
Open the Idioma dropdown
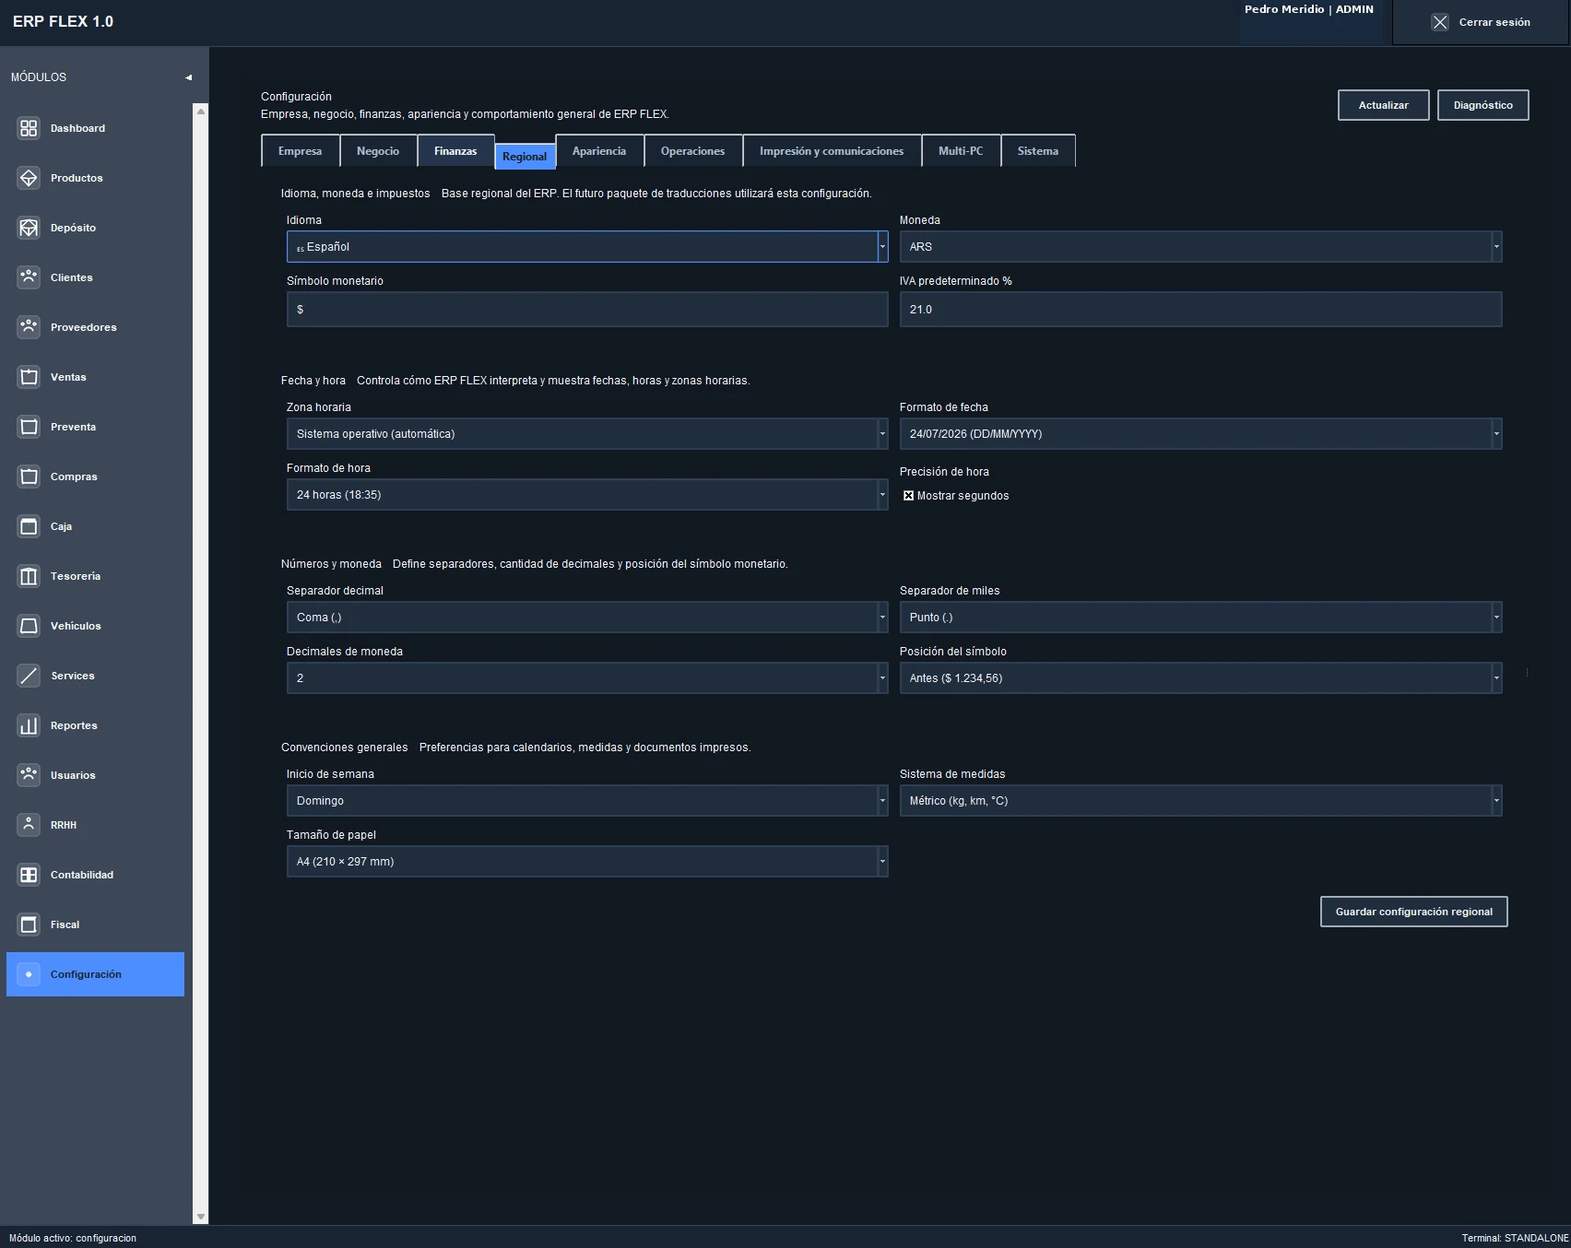(x=587, y=247)
